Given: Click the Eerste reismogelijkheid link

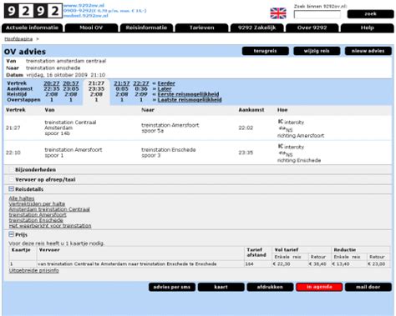Looking at the screenshot, I should [188, 94].
